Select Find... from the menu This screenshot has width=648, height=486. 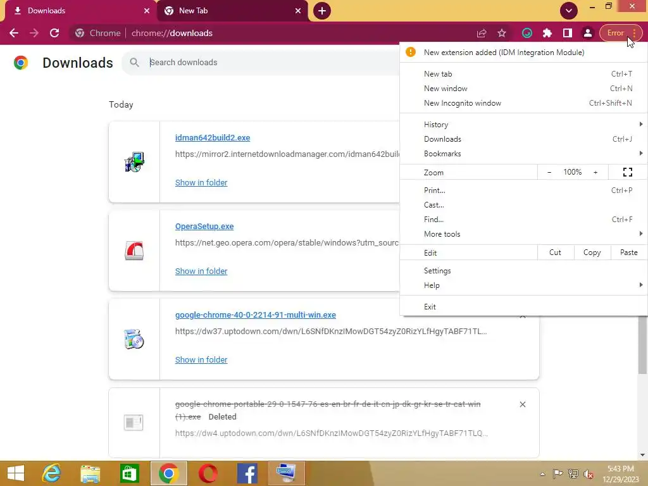coord(523,220)
